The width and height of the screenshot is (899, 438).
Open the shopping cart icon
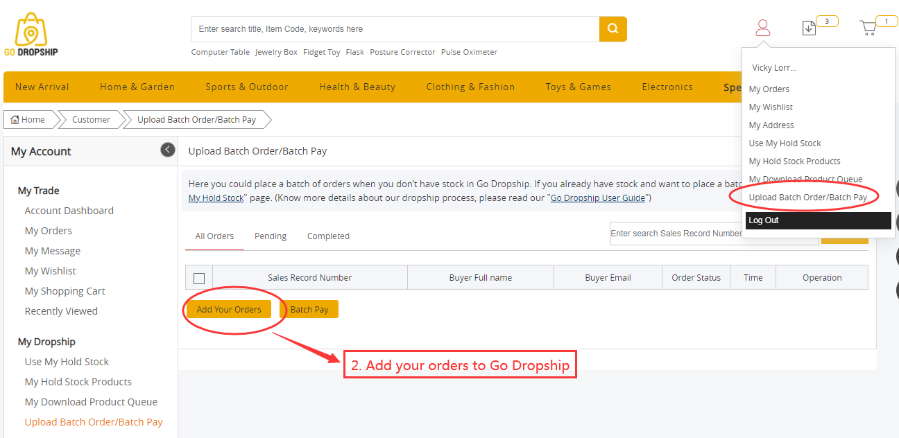click(868, 28)
